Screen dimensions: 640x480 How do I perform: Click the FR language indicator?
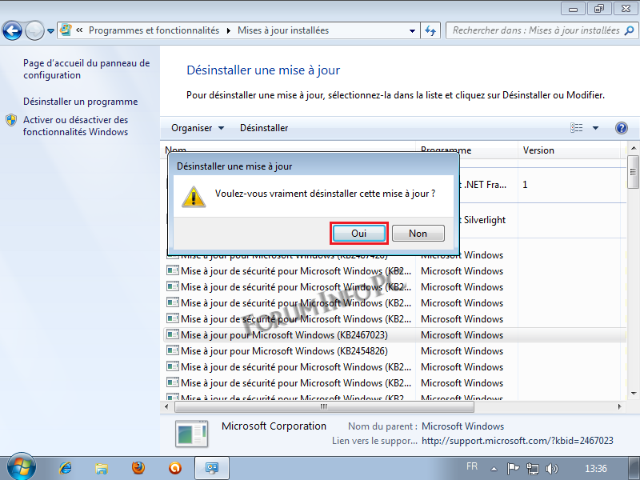(472, 466)
